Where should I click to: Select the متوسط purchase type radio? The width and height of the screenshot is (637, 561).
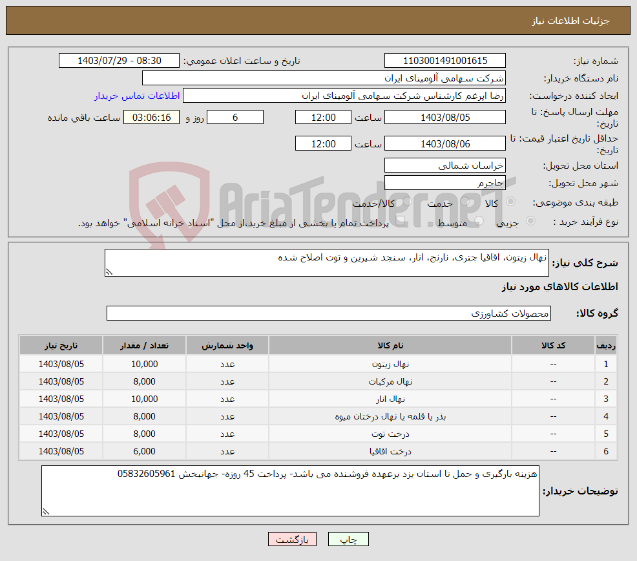coord(479,221)
